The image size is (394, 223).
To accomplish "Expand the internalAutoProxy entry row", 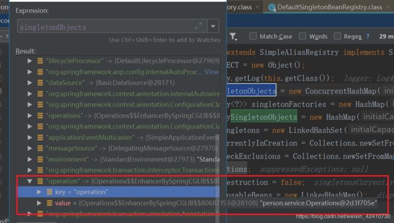I will pos(30,72).
